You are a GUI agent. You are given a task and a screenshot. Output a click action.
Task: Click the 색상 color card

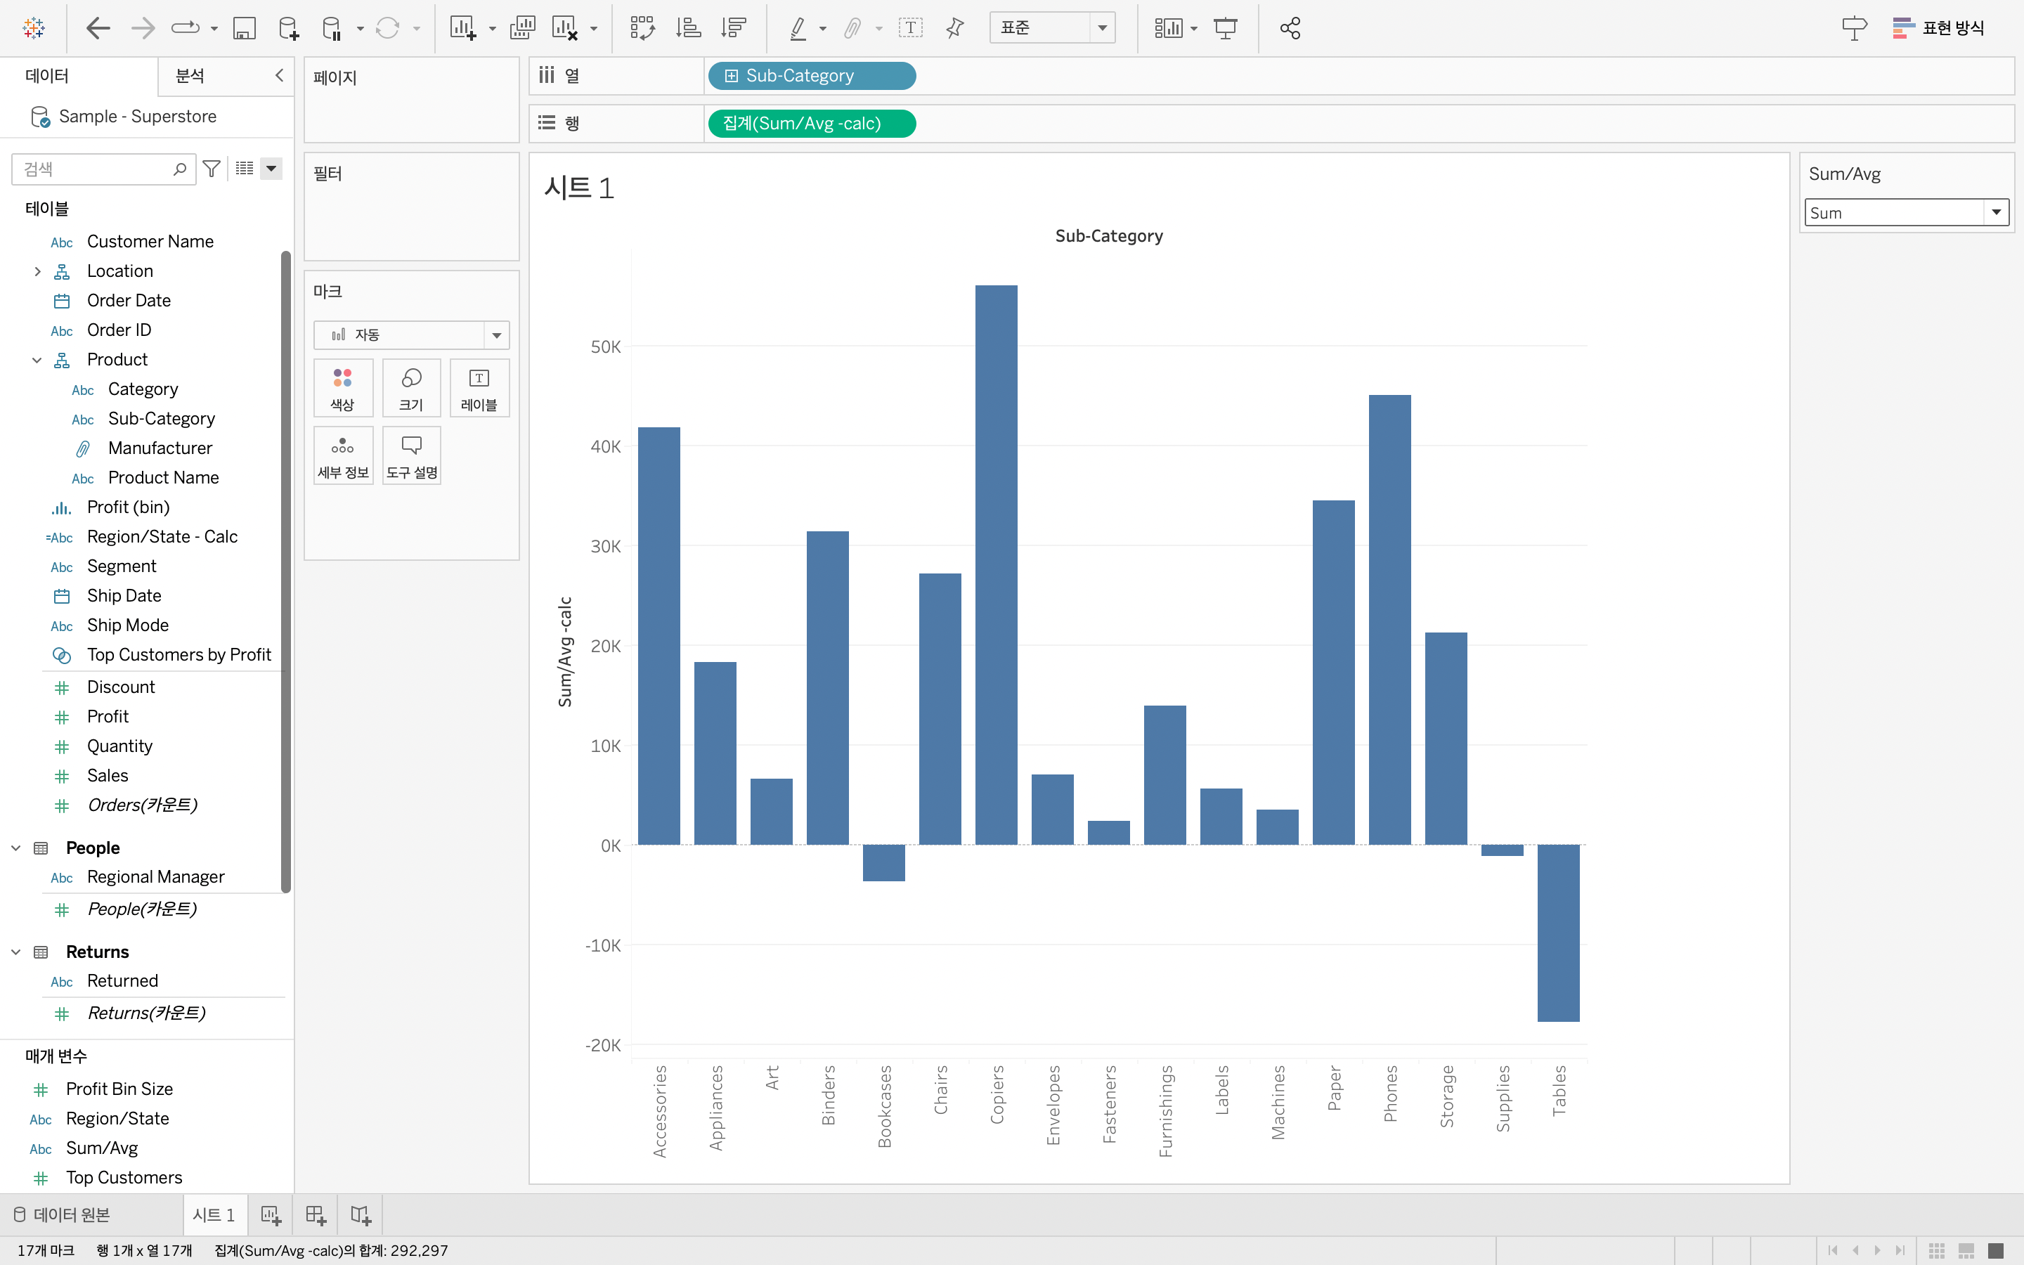tap(343, 388)
